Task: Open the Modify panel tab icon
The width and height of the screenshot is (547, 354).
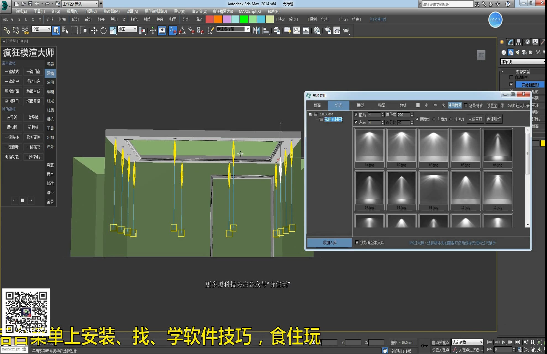Action: (x=510, y=42)
